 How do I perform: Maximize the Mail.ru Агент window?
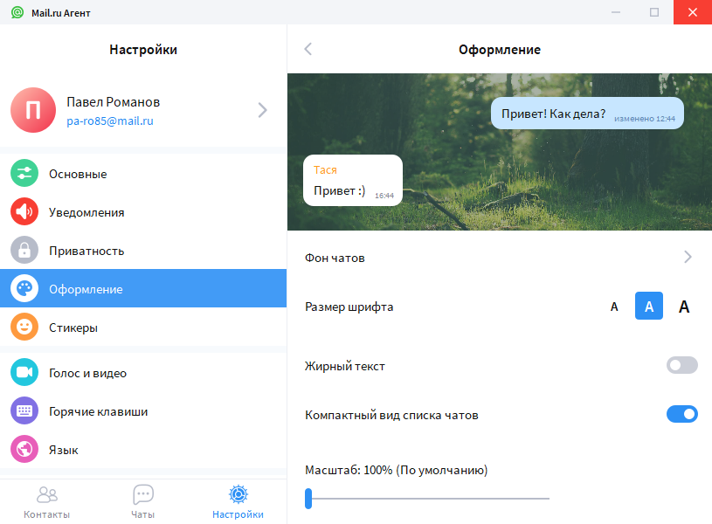coord(653,12)
